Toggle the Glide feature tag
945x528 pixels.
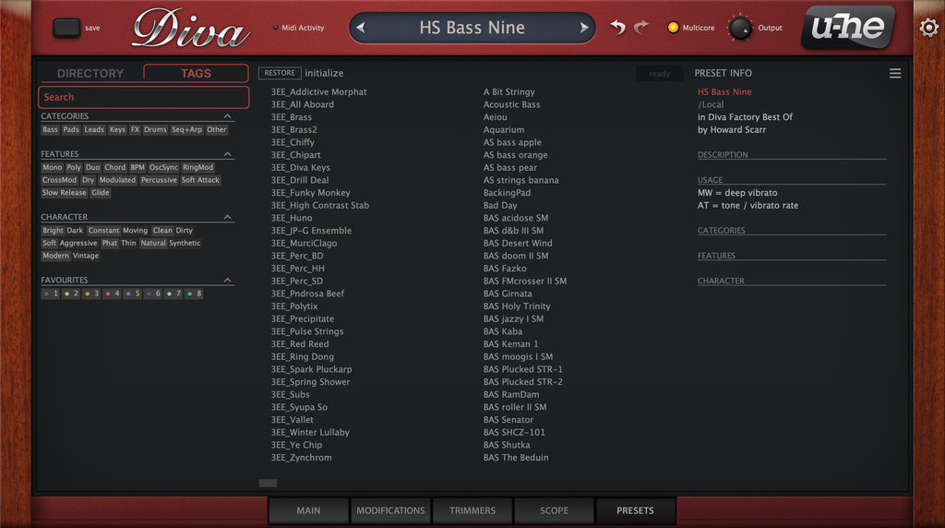(100, 193)
